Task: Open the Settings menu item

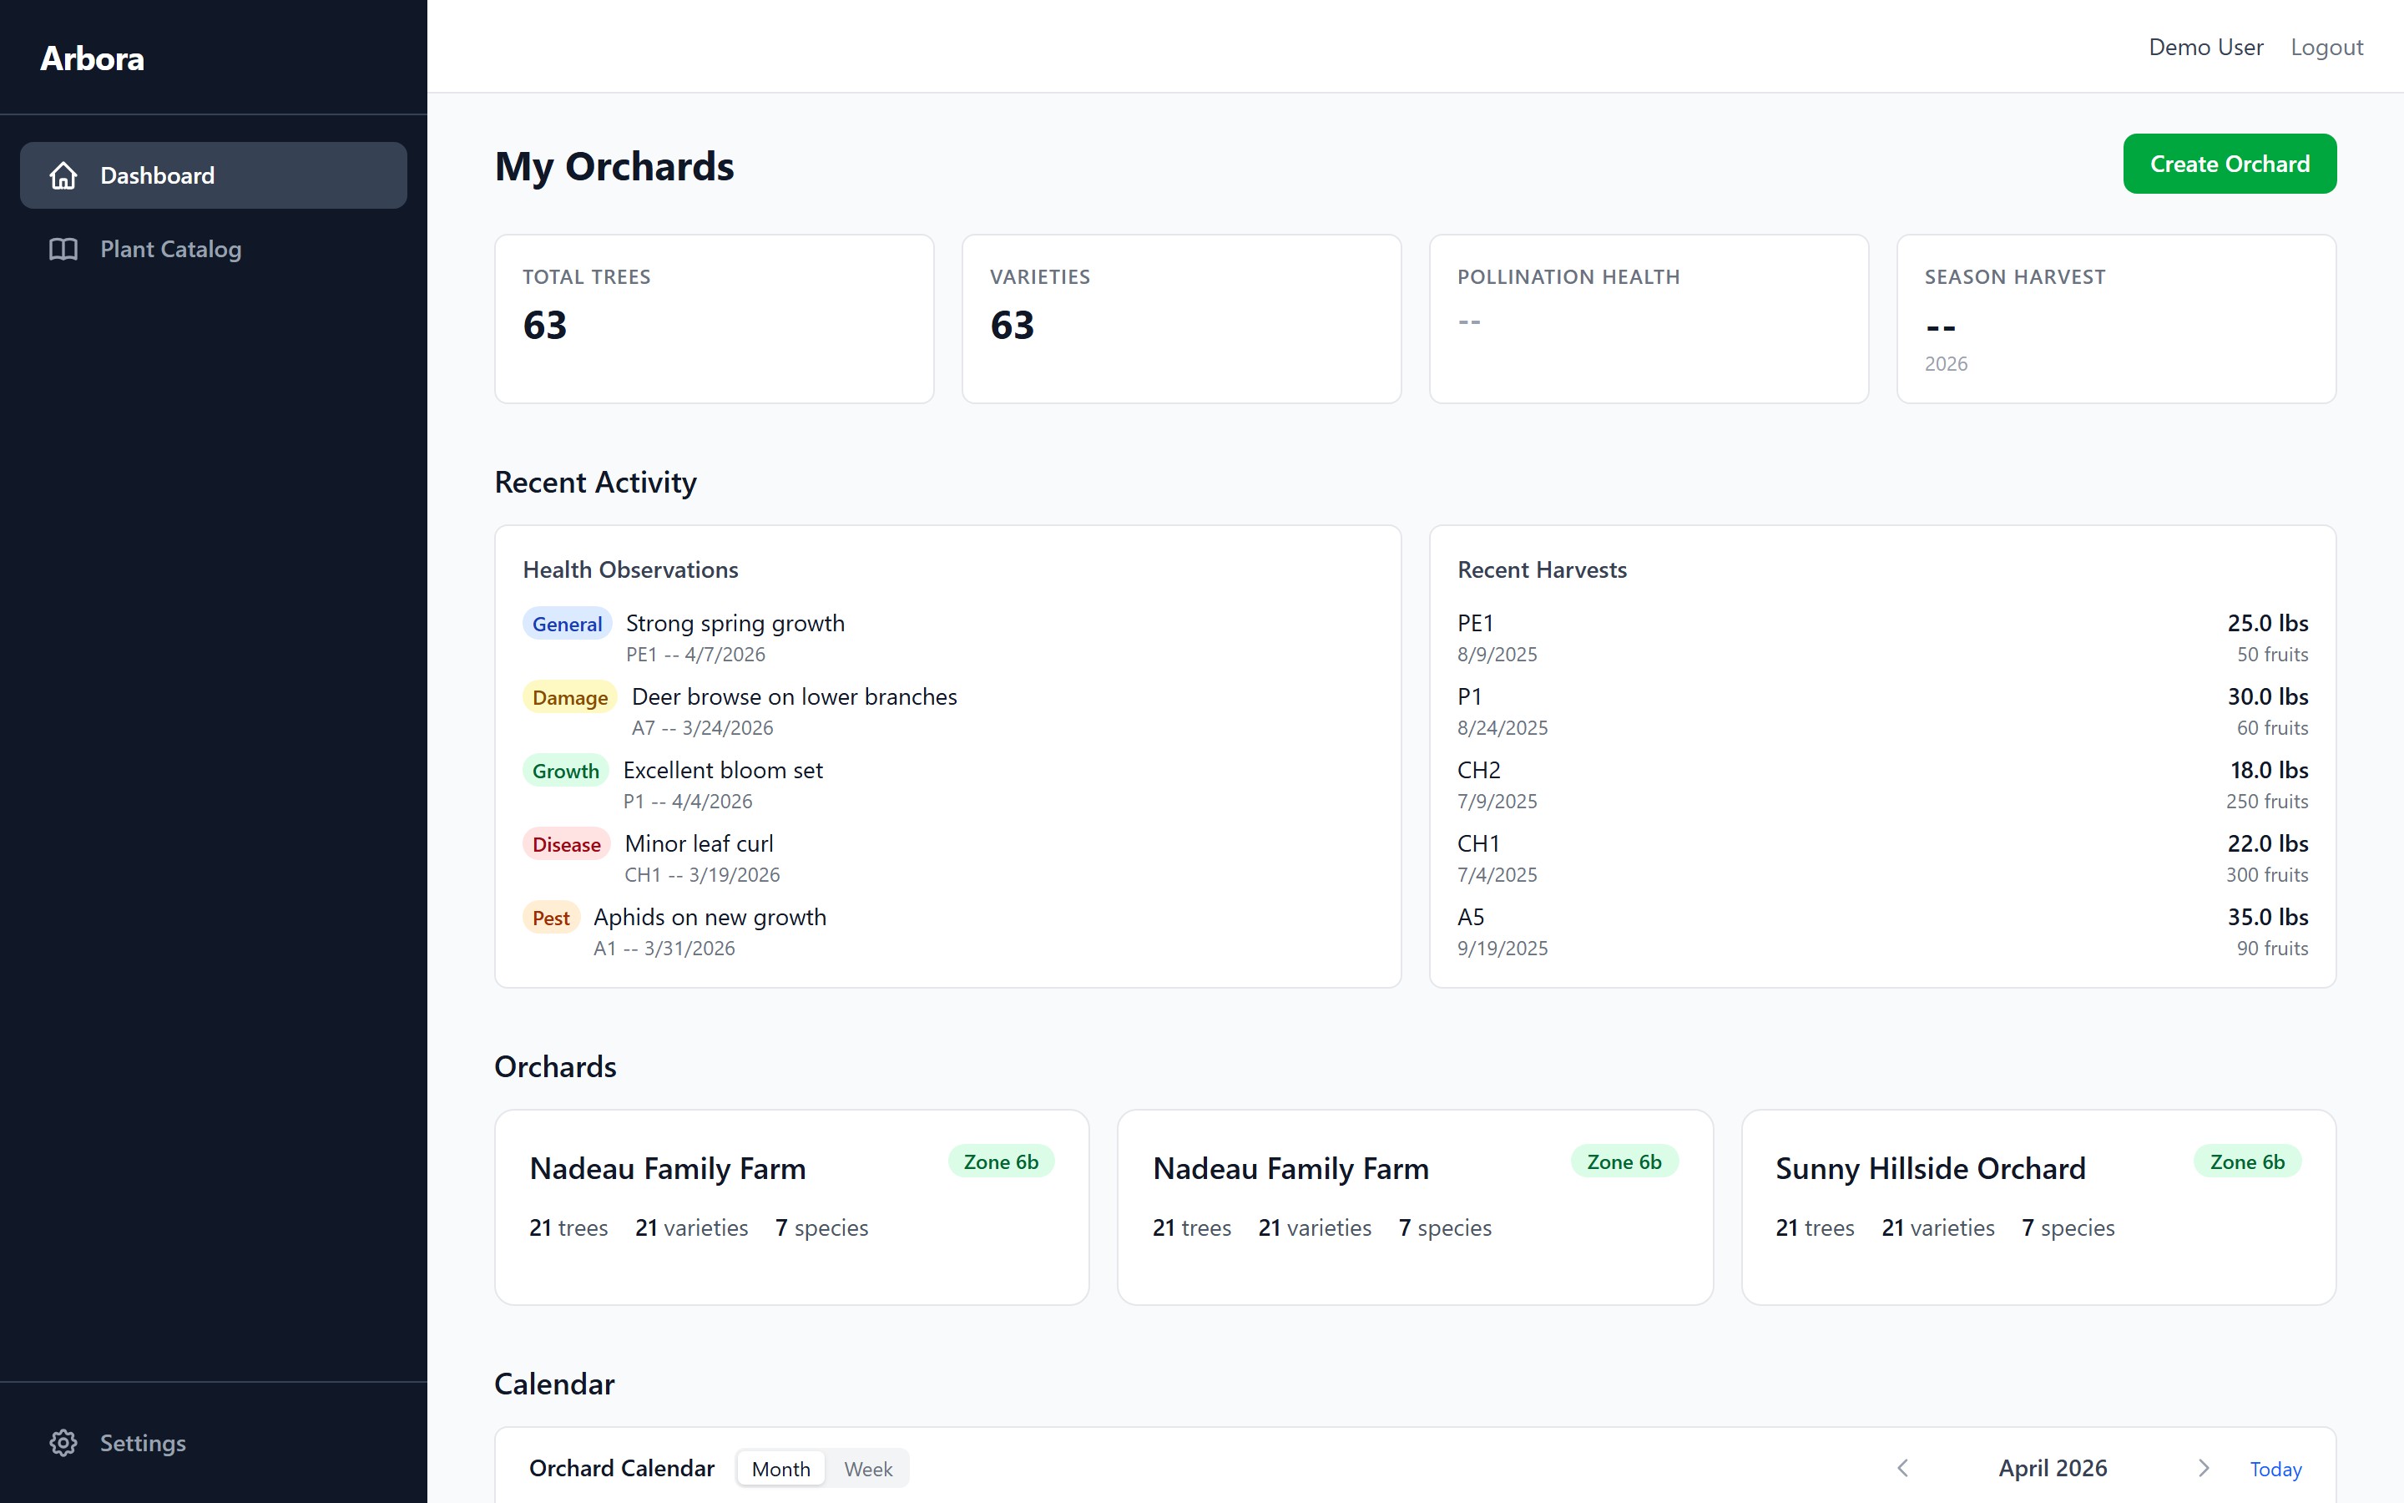Action: click(x=143, y=1442)
